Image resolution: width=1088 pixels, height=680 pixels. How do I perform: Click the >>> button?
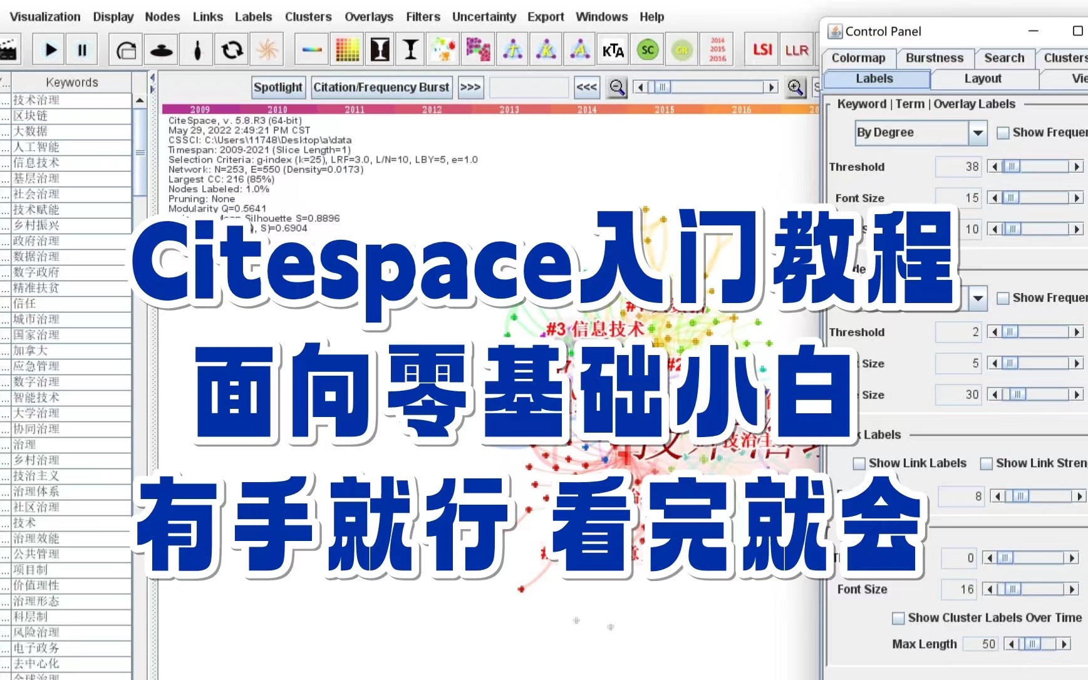[470, 87]
